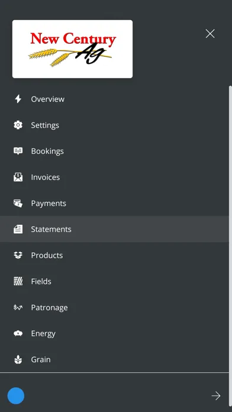
Task: Click the Invoices envelope icon
Action: 18,177
